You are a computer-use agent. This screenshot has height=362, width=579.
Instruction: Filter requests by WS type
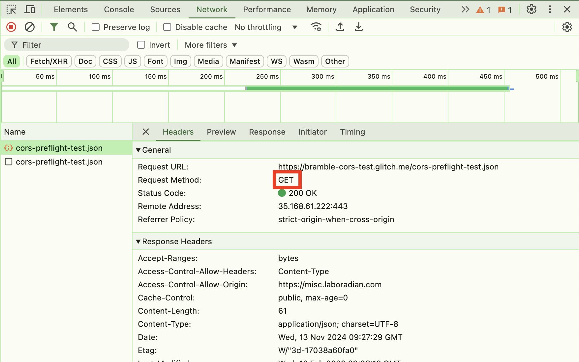pyautogui.click(x=277, y=61)
